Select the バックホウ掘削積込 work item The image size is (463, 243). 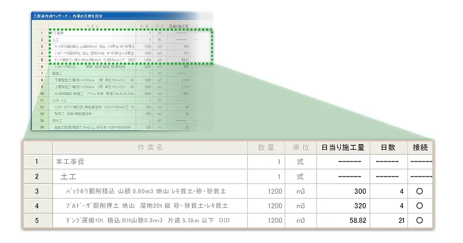[148, 191]
